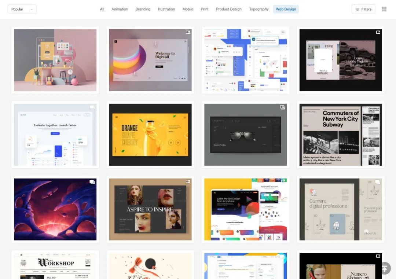Viewport: 396px width, 279px height.
Task: Click the Filters button
Action: (x=363, y=9)
